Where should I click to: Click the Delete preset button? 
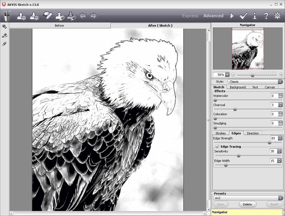(x=247, y=204)
